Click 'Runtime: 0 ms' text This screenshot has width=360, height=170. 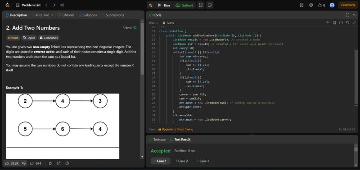[x=184, y=151]
